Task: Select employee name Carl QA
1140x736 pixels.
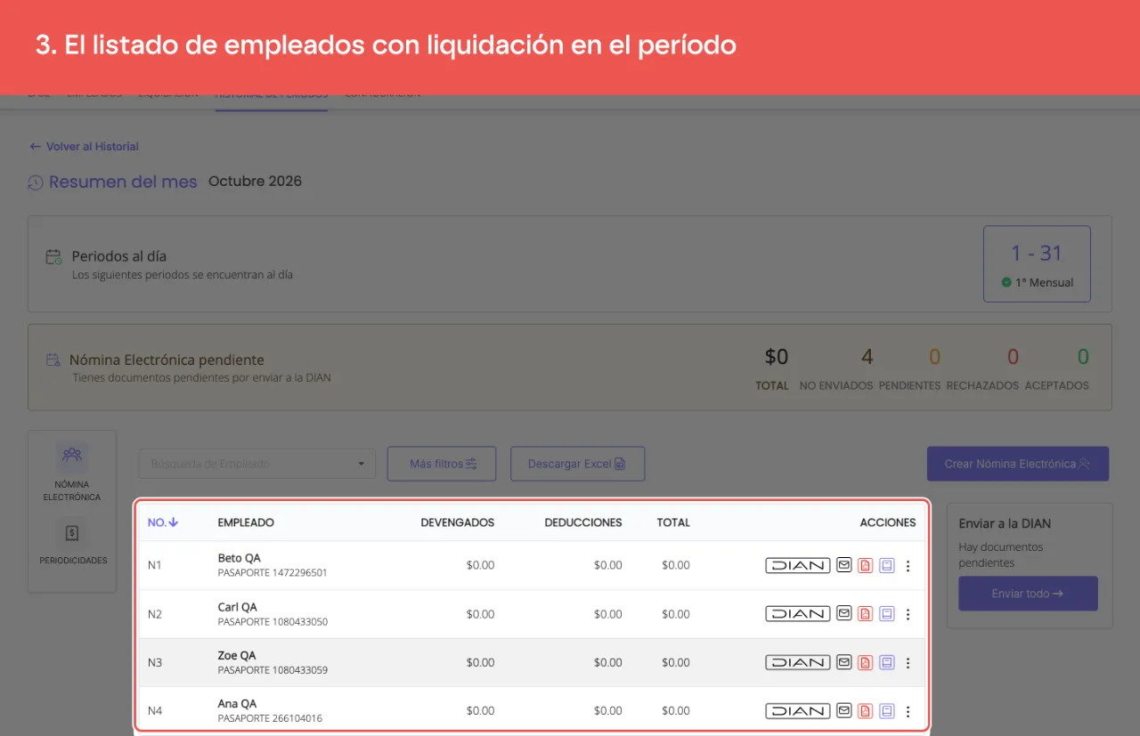Action: pyautogui.click(x=237, y=607)
